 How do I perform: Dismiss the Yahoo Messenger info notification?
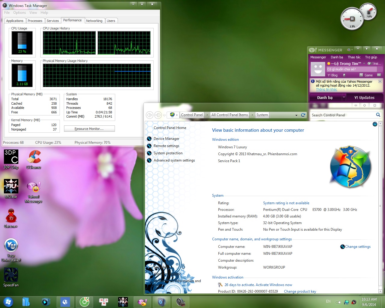tap(380, 82)
